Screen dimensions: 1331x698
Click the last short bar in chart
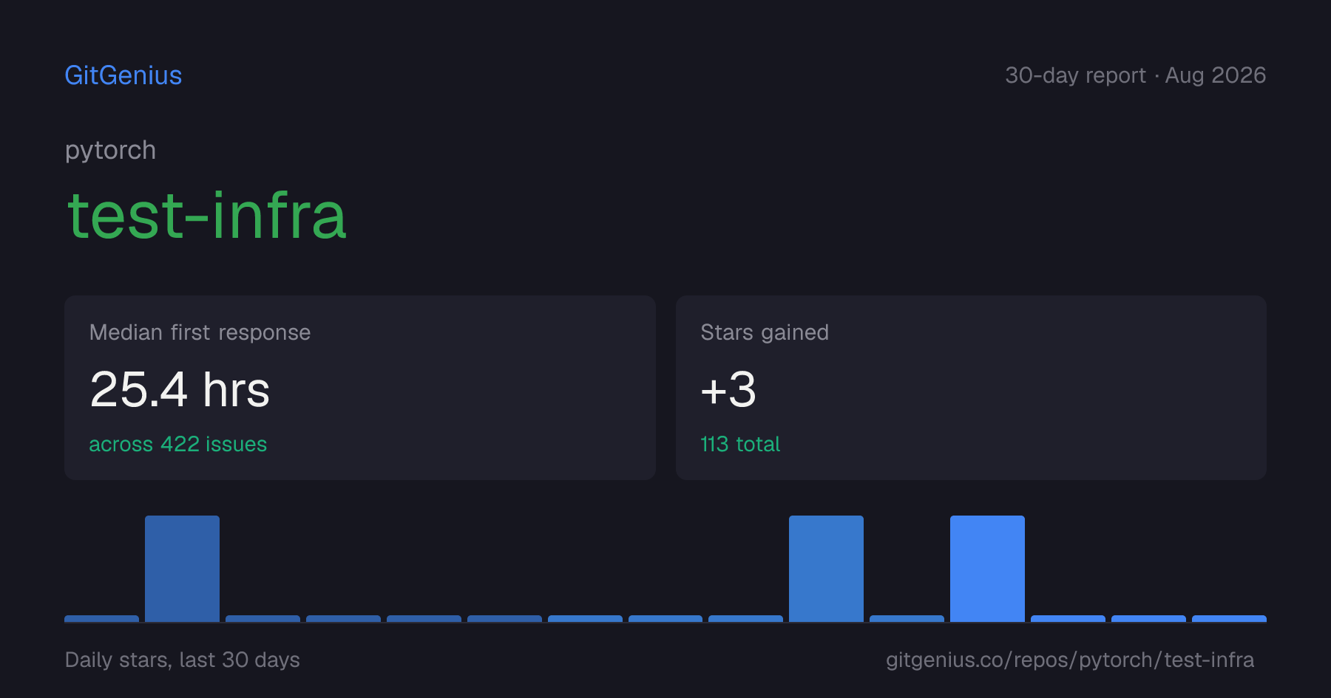point(1229,618)
